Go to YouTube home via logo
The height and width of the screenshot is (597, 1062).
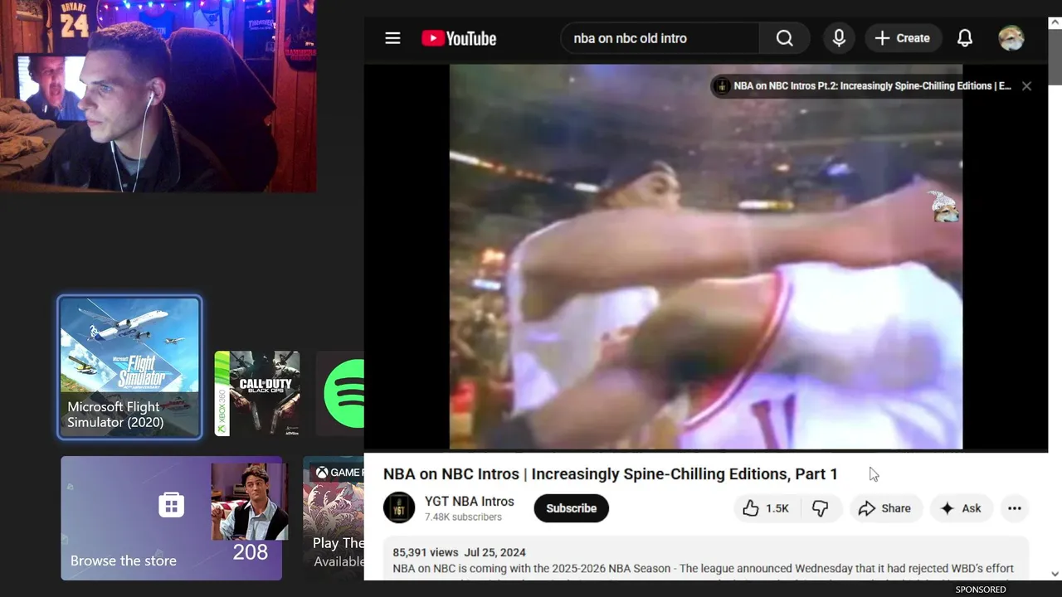pyautogui.click(x=459, y=38)
